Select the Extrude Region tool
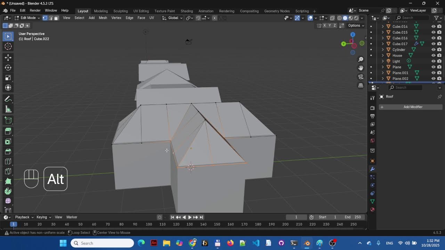The image size is (445, 250). coord(8,131)
